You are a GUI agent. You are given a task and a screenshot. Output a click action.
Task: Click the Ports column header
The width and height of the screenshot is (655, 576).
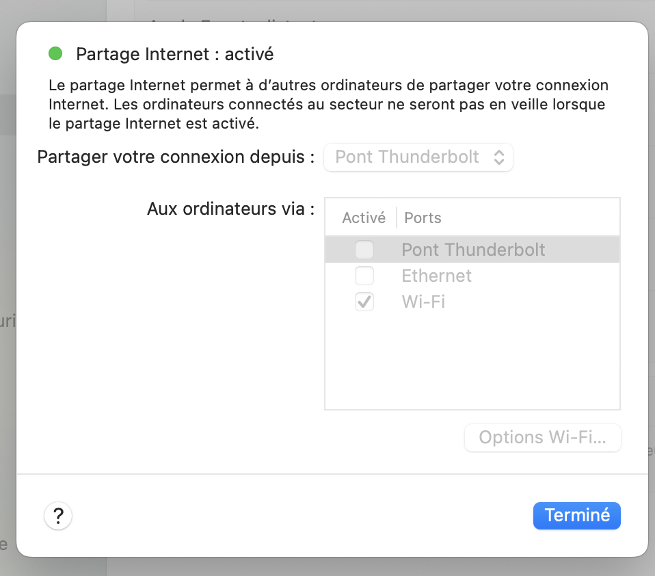pos(423,218)
